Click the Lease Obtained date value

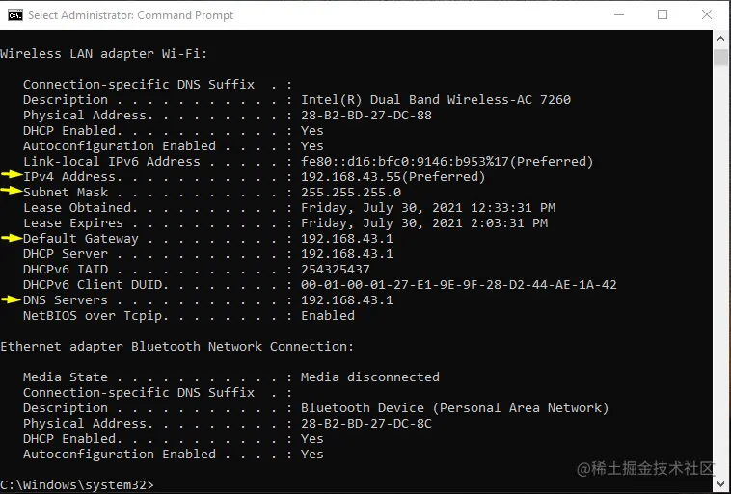click(428, 208)
